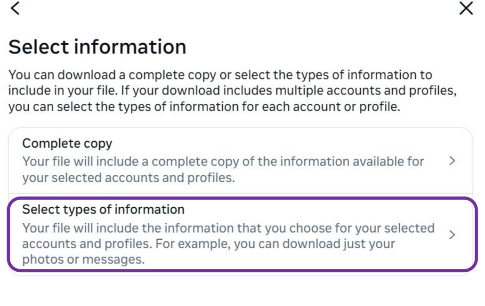Click the intro paragraph about downloading a copy
The width and height of the screenshot is (485, 306).
233,91
